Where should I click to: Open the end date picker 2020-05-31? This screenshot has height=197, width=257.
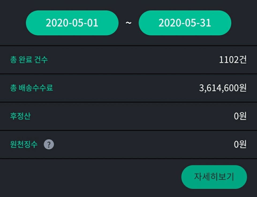tap(185, 23)
